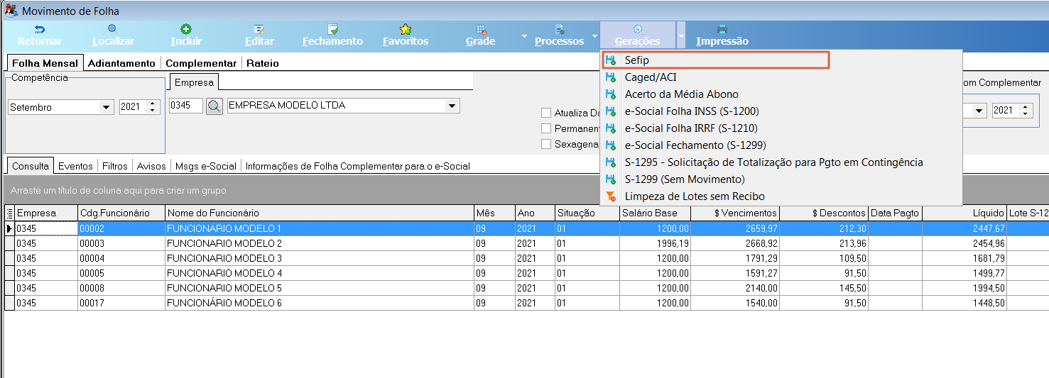Select e-Social Folha INSS (S-1200)
Image resolution: width=1049 pixels, height=378 pixels.
pos(781,111)
